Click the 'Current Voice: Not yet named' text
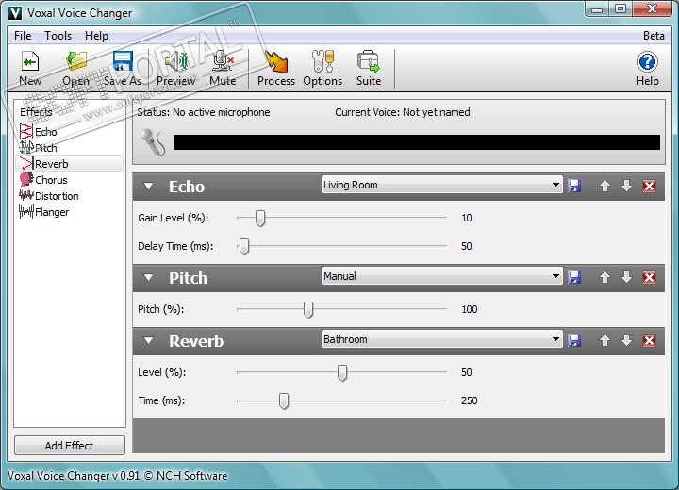Screen dimensions: 679x490 click(x=403, y=112)
